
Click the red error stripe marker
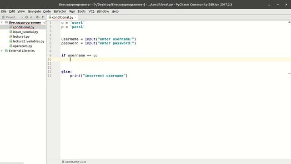click(x=289, y=73)
